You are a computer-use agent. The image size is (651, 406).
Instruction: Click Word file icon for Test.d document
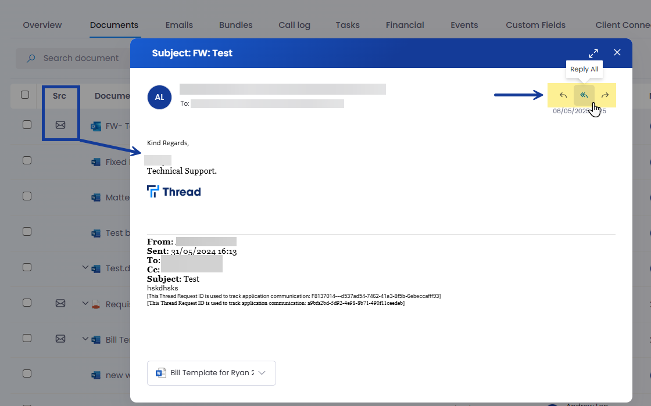[x=96, y=268]
